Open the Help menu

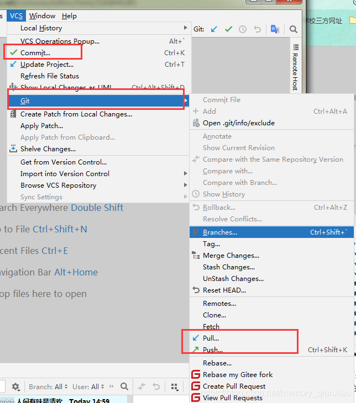coord(69,16)
